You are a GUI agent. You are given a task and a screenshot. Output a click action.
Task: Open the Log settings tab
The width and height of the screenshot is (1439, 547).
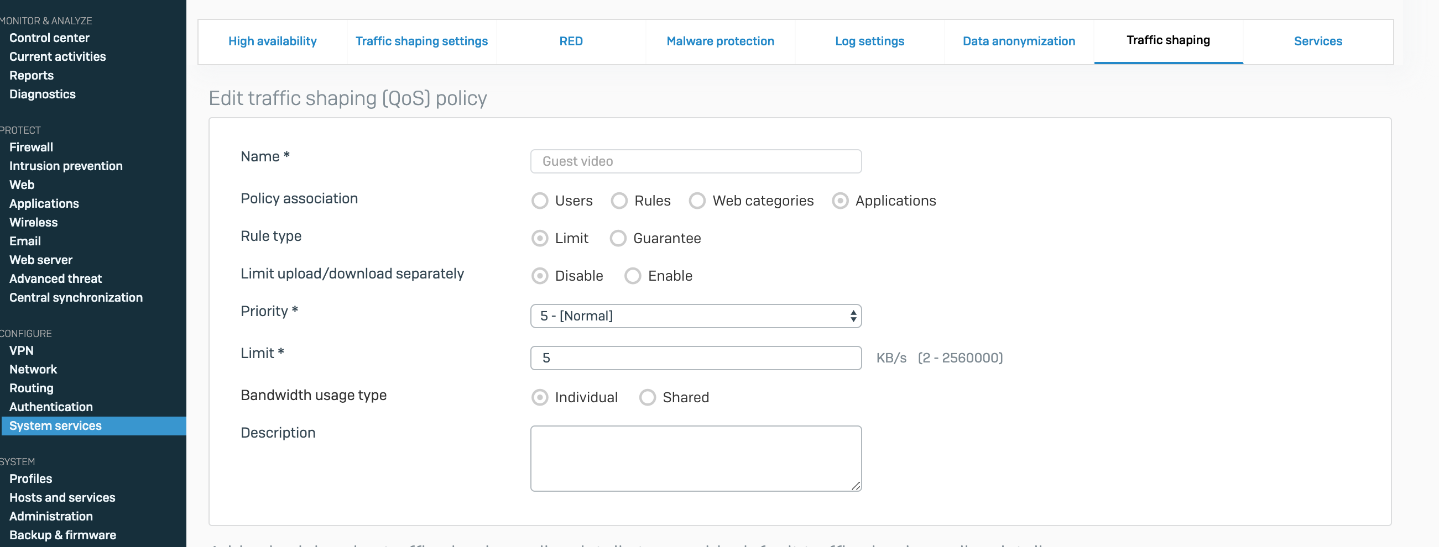pos(869,41)
